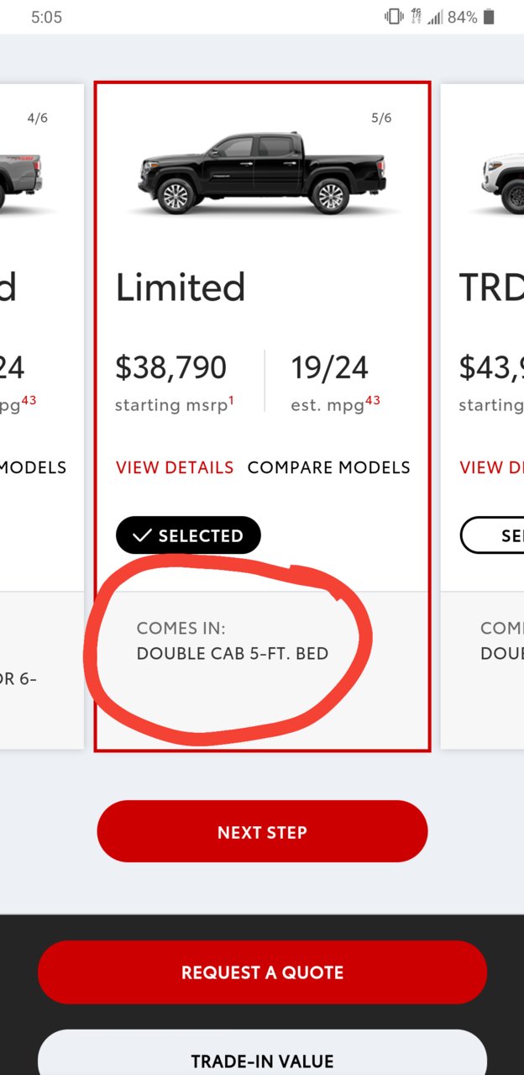524x1075 pixels.
Task: Tap the vibrate mode icon in status bar
Action: pyautogui.click(x=393, y=17)
